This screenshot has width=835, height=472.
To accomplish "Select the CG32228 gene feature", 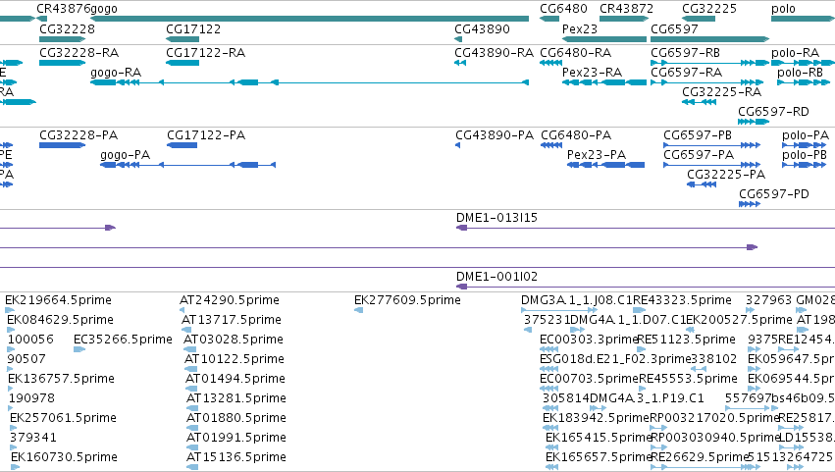I will coord(62,39).
